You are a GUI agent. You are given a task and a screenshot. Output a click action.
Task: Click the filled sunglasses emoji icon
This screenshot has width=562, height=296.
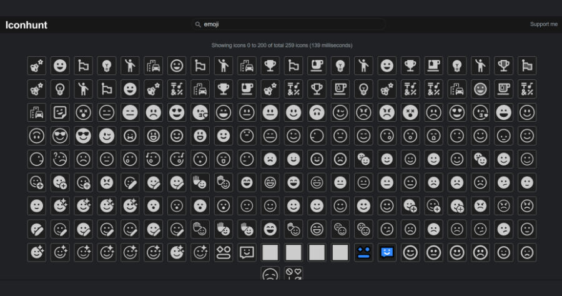point(83,136)
